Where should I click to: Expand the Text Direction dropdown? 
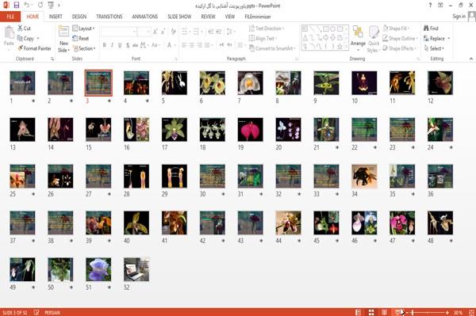pyautogui.click(x=267, y=29)
